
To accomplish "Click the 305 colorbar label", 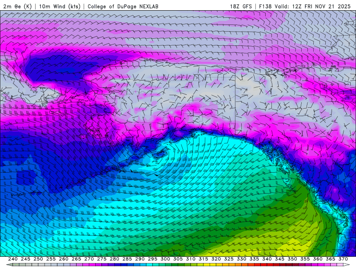I will (x=178, y=259).
